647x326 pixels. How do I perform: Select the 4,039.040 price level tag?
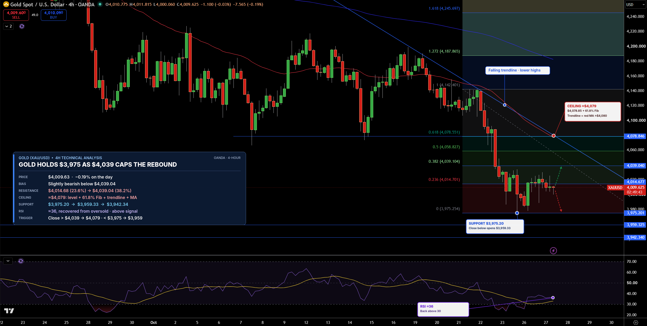635,166
